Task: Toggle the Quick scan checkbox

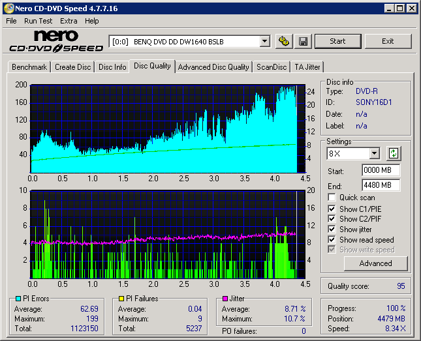Action: point(332,198)
